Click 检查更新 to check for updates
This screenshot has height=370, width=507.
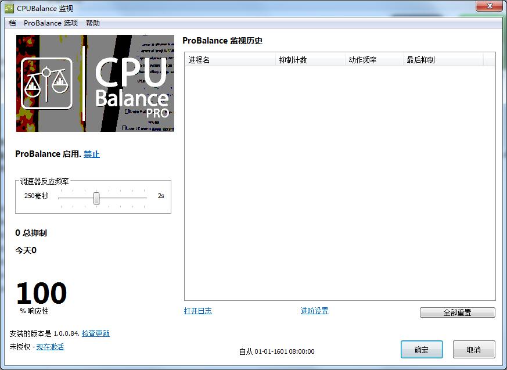click(x=95, y=333)
